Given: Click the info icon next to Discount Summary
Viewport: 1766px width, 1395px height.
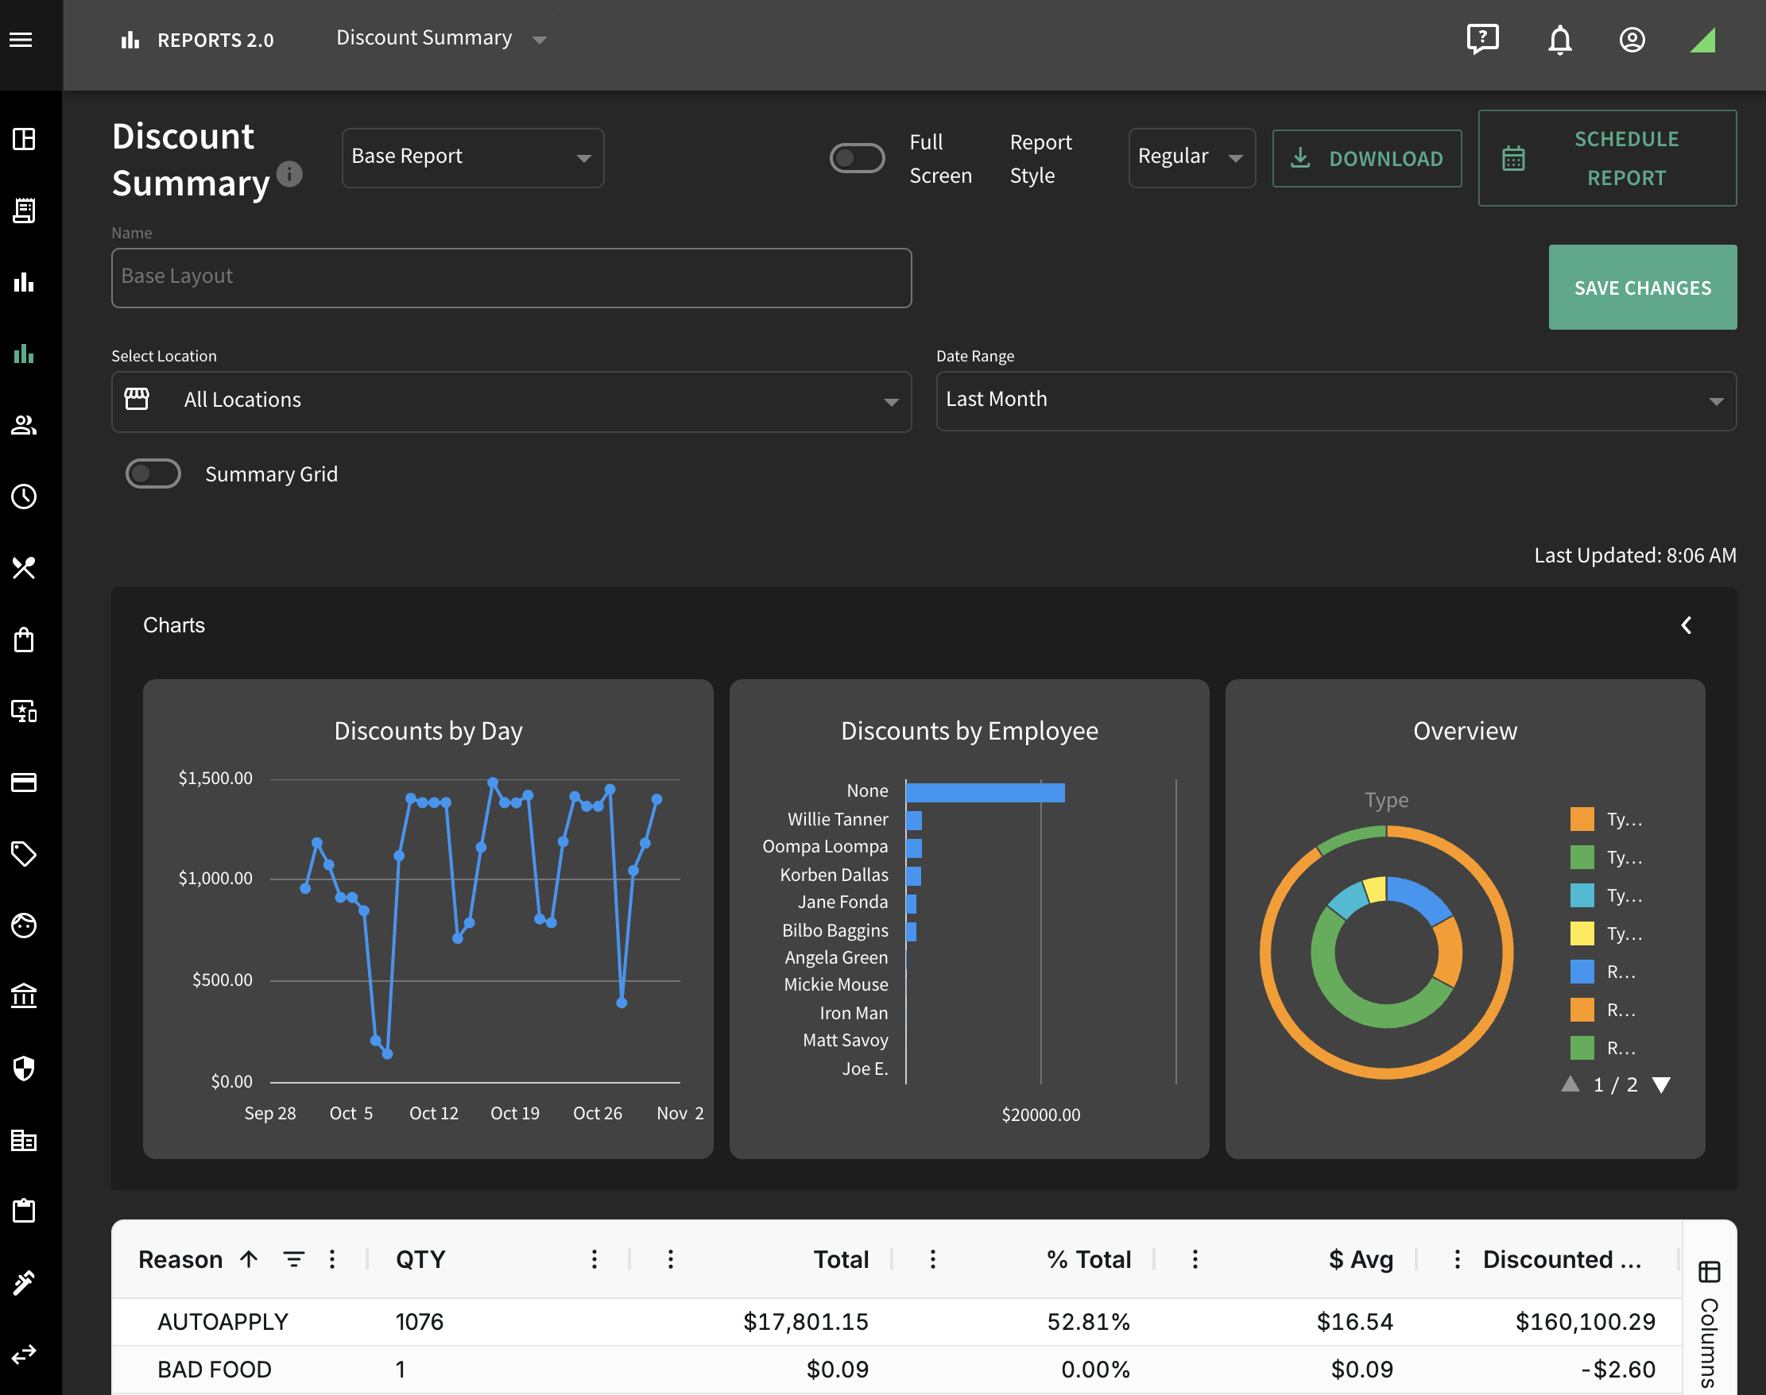Looking at the screenshot, I should coord(289,173).
